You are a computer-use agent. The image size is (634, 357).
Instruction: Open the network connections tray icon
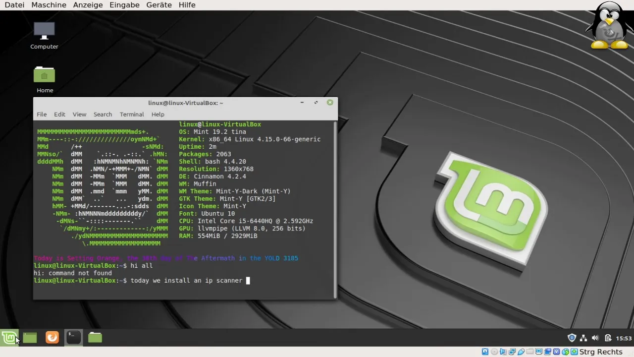pyautogui.click(x=583, y=338)
